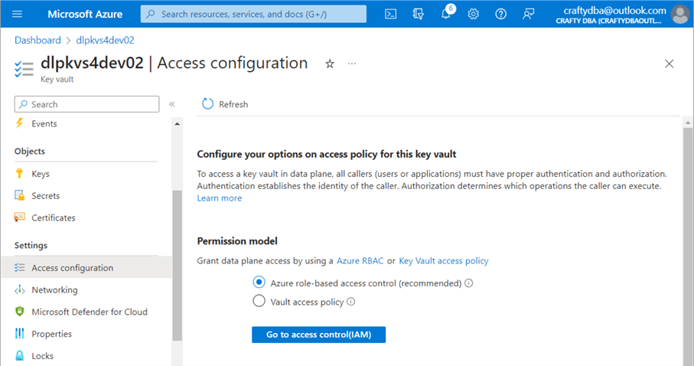Go to Dashboard breadcrumb
Viewport: 694px width, 366px height.
37,41
